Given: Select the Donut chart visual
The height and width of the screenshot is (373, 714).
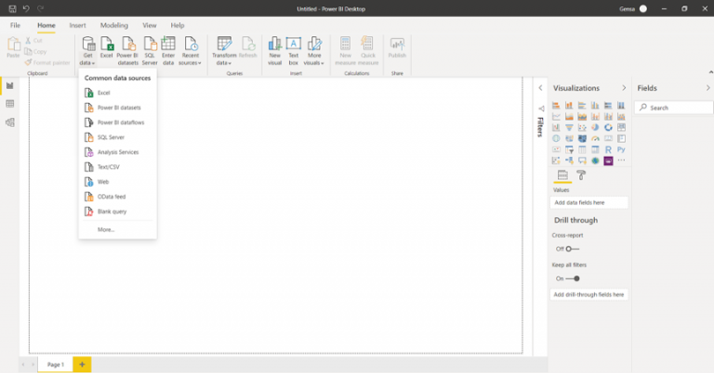Looking at the screenshot, I should 608,128.
